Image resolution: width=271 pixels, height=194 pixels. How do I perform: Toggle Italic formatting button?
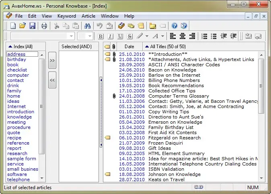tap(110, 37)
